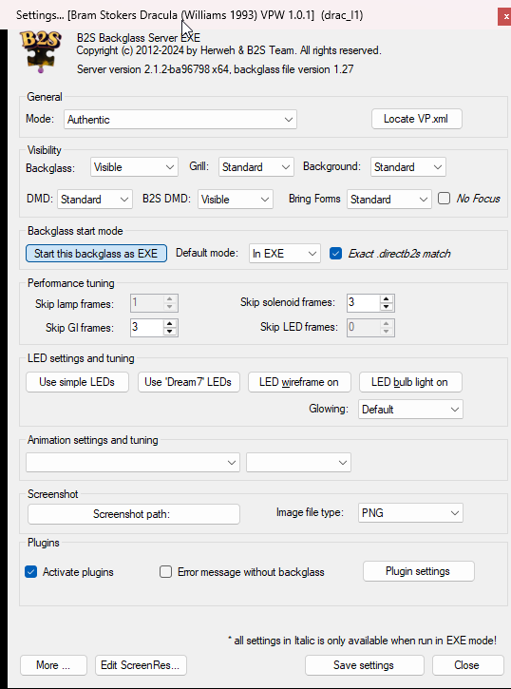
Task: Increase Skip solenoid frames with up arrow
Action: click(386, 298)
